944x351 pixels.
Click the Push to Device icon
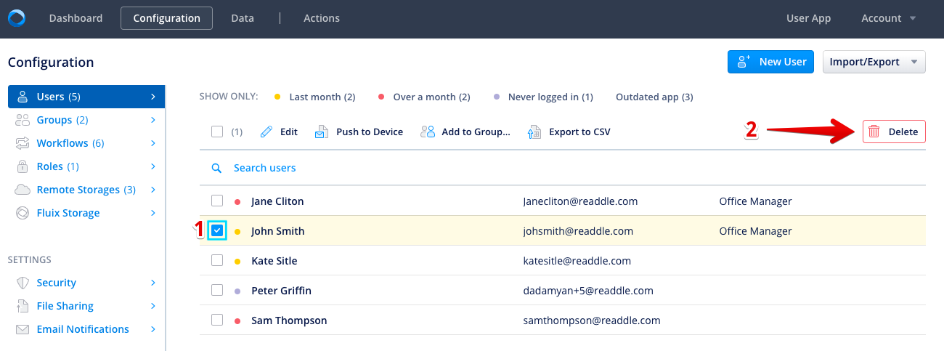click(x=322, y=132)
